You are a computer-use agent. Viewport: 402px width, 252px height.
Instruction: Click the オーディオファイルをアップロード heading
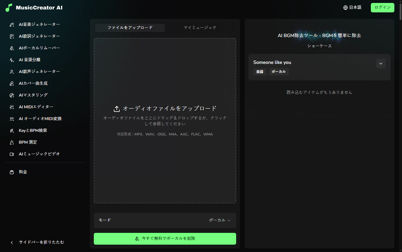pos(170,108)
